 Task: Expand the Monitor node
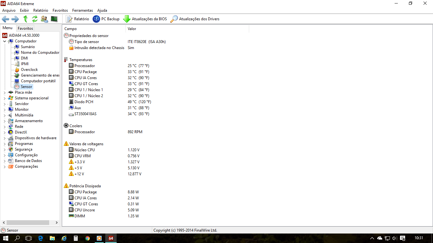[4, 109]
